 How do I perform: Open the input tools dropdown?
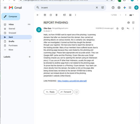[x=132, y=15]
